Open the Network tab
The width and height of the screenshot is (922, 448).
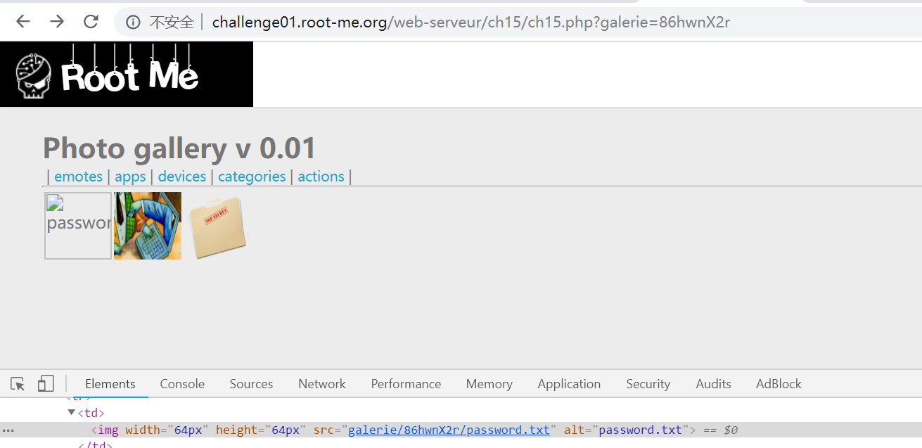(x=322, y=384)
